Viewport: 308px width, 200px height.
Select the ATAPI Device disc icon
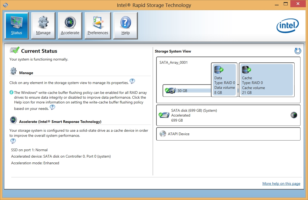pyautogui.click(x=163, y=134)
